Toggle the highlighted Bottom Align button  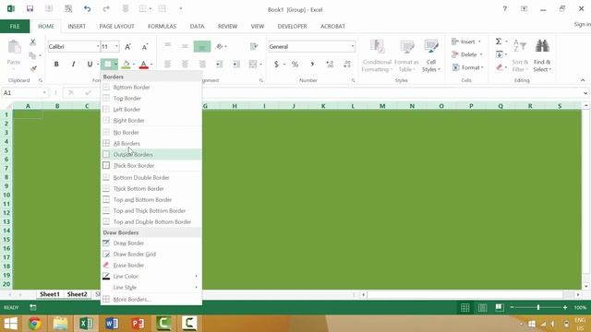202,46
